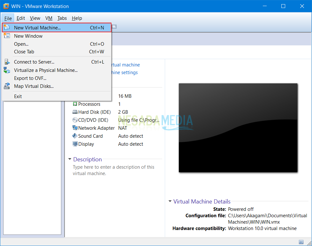Image resolution: width=312 pixels, height=246 pixels.
Task: Click the Processors device icon
Action: pyautogui.click(x=75, y=104)
